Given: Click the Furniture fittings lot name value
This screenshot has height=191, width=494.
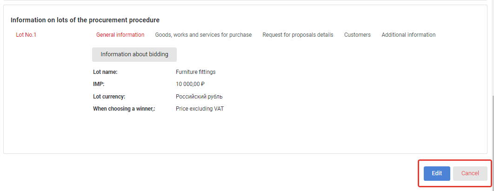Looking at the screenshot, I should (196, 72).
